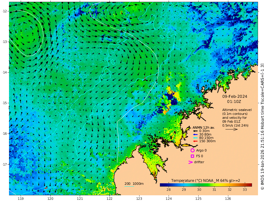
Task: Click the color bar value 31
Action: (214, 190)
